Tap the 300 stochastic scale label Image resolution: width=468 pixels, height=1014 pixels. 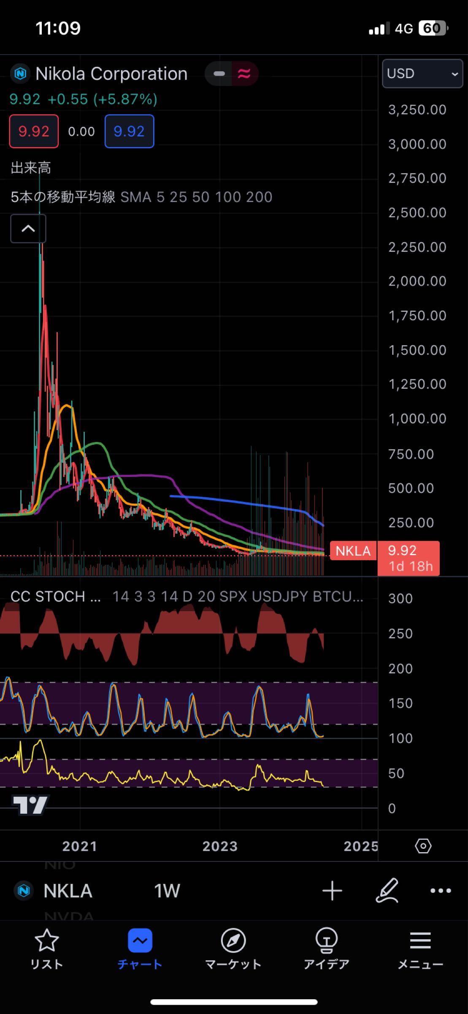coord(400,599)
